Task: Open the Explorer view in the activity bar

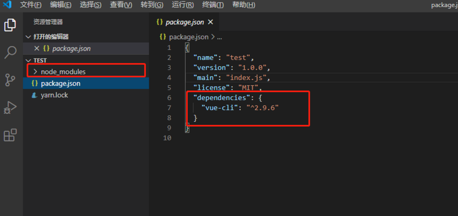Action: pos(10,25)
